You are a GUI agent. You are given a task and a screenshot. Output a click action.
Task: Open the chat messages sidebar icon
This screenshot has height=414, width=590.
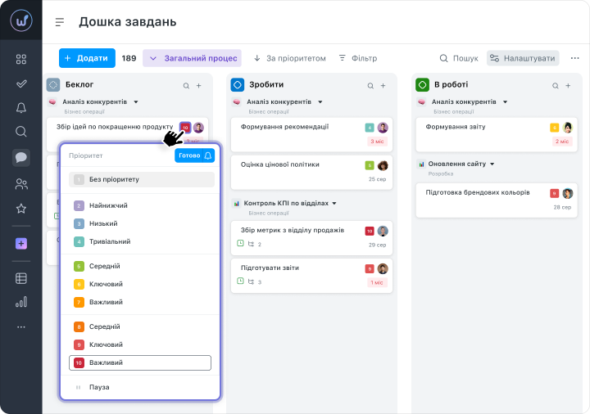21,158
